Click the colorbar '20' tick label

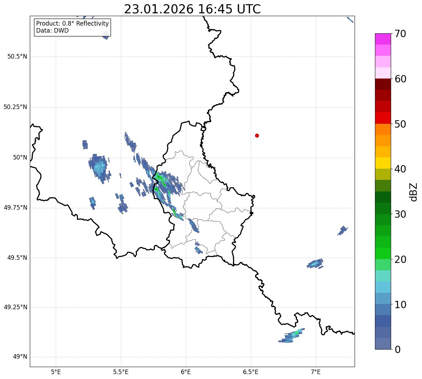(400, 259)
